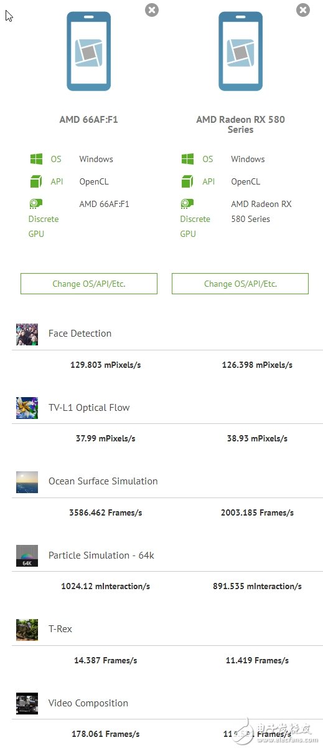Click the AMD 66AF:F1 device name heading
This screenshot has width=323, height=750.
[88, 119]
